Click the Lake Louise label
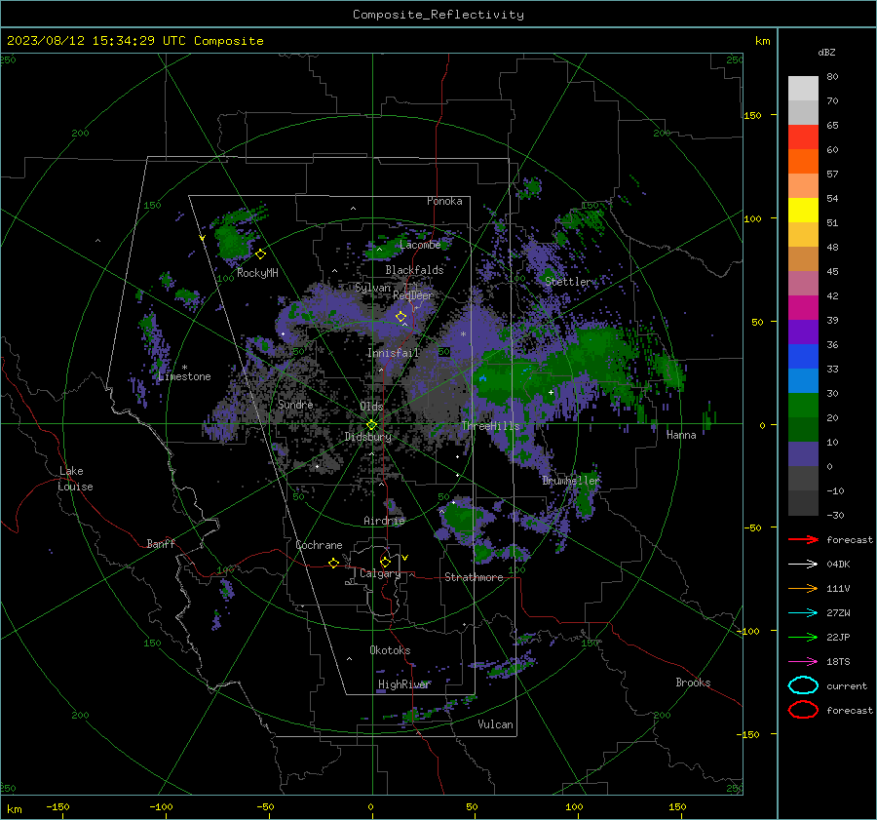This screenshot has height=820, width=877. pyautogui.click(x=75, y=479)
